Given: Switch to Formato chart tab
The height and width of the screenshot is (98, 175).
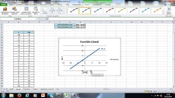Looking at the screenshot, I should pos(108,5).
